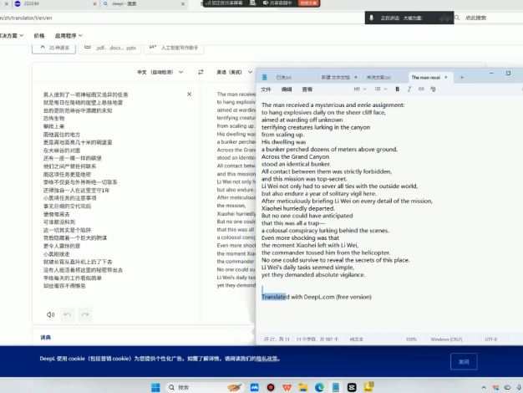Open the 中文 (自动检测) source language dropdown

pos(160,72)
